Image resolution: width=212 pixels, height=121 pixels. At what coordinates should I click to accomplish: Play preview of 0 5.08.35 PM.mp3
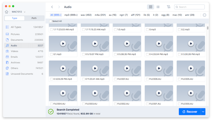(127, 44)
